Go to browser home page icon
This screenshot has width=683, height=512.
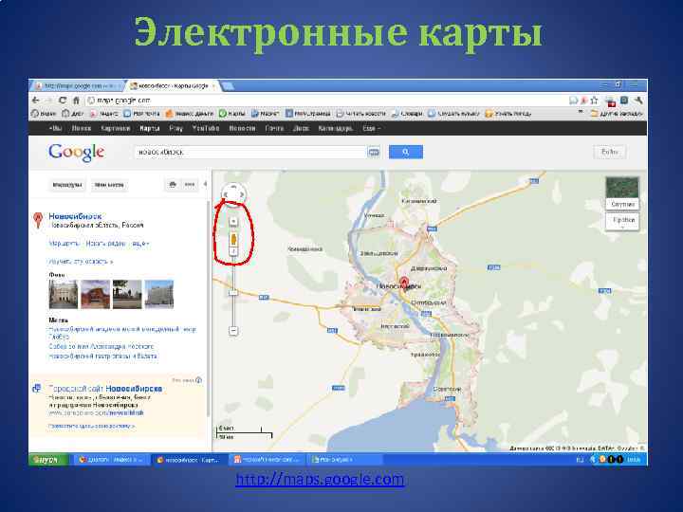pos(76,101)
